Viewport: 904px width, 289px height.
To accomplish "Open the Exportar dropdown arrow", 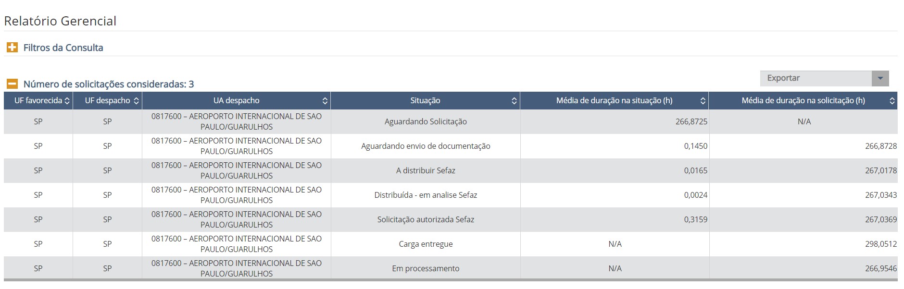I will pyautogui.click(x=880, y=78).
